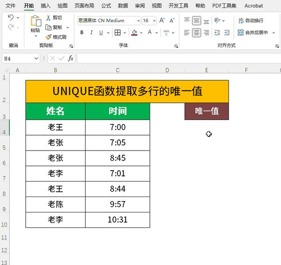The height and width of the screenshot is (265, 281).
Task: Open the Name Box dropdown arrow
Action: 37,59
